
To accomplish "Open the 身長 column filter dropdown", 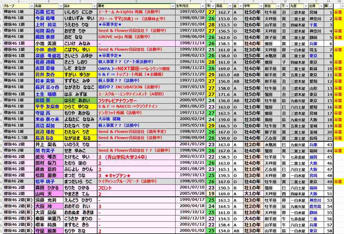I will pyautogui.click(x=230, y=6).
